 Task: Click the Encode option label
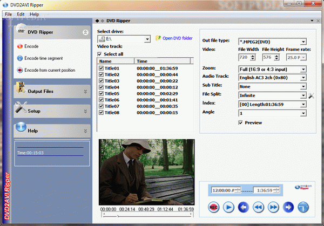click(31, 46)
